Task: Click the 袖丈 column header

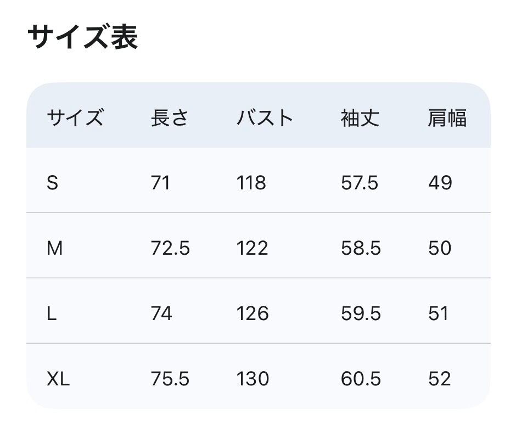Action: coord(360,118)
